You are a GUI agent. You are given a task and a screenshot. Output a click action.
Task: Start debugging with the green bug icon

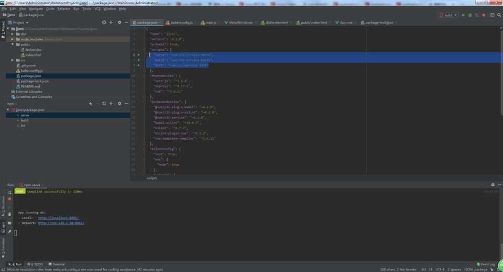point(470,15)
